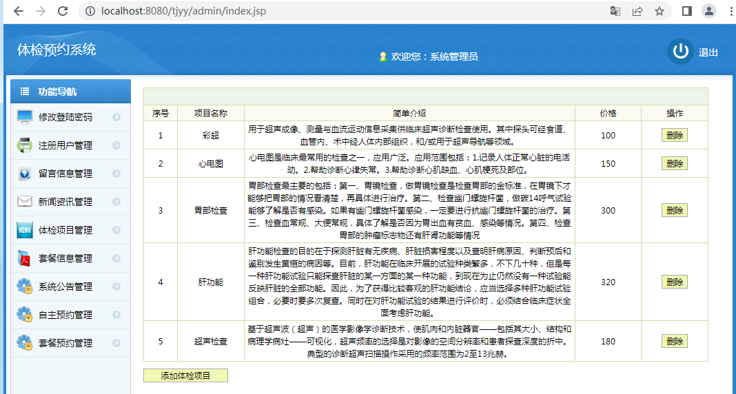The width and height of the screenshot is (736, 394).
Task: Reload the page with refresh icon
Action: (63, 11)
